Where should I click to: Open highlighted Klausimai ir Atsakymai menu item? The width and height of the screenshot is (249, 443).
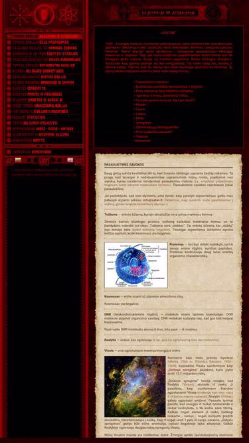44,37
